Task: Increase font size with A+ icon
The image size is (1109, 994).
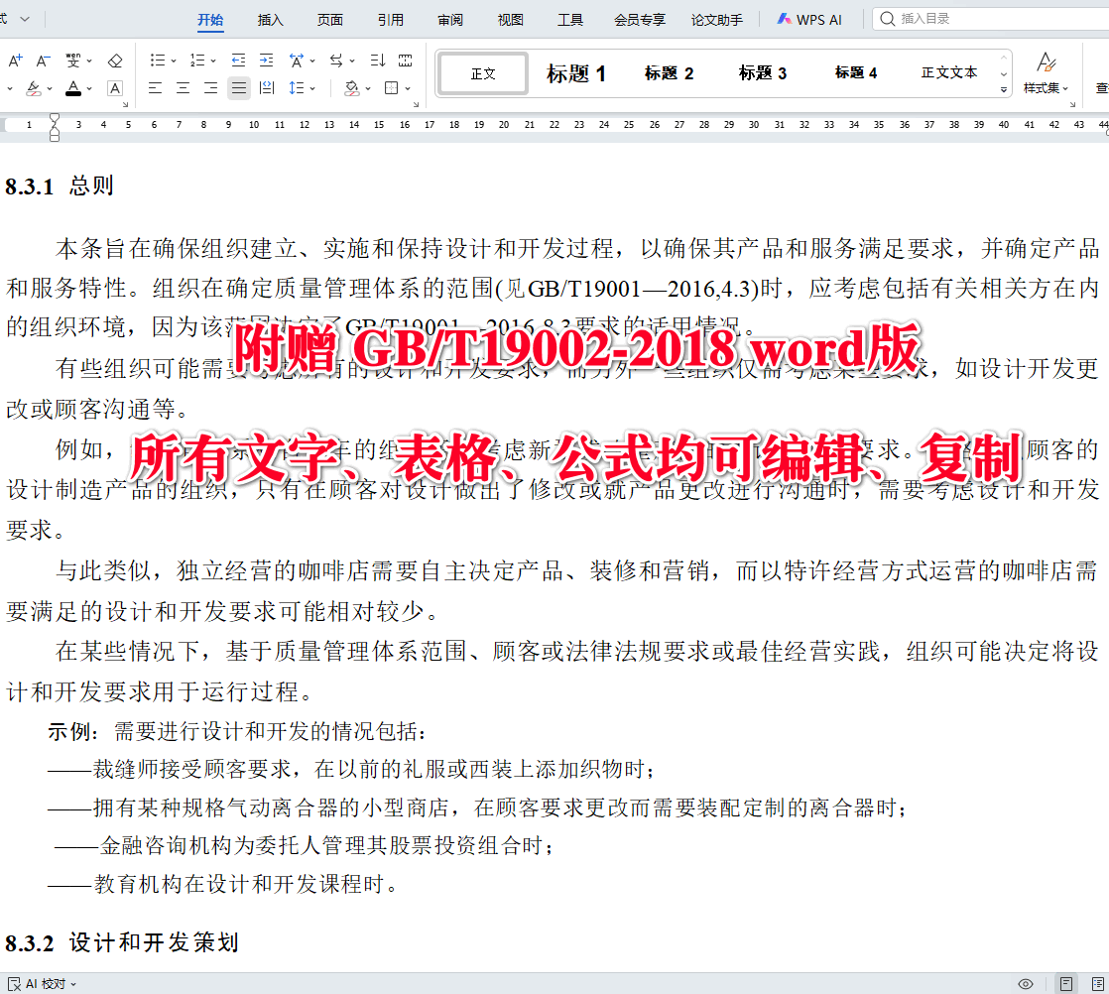Action: 16,61
